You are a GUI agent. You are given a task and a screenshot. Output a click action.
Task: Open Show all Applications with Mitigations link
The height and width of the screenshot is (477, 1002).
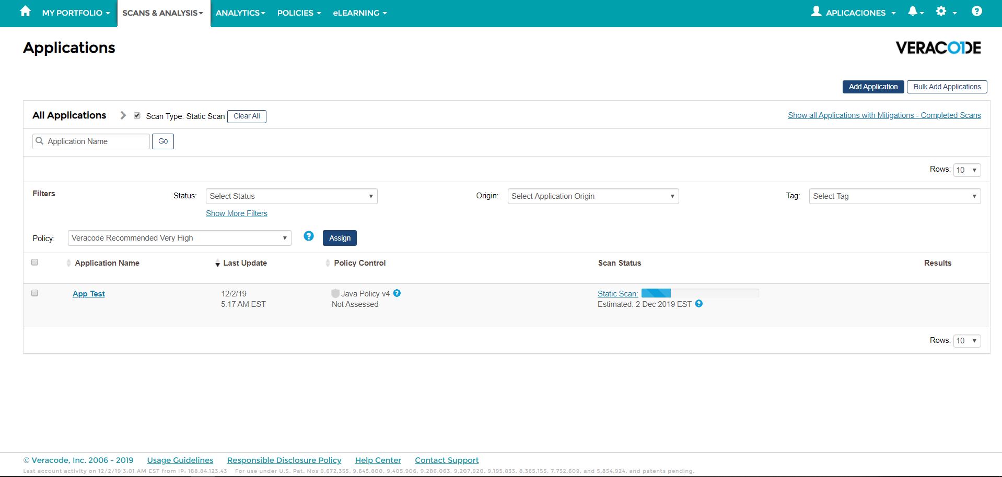pyautogui.click(x=884, y=115)
